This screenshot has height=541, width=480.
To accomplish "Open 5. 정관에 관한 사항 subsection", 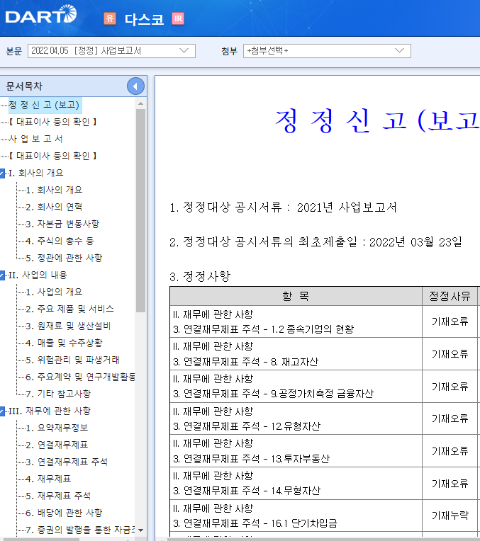I will (64, 258).
